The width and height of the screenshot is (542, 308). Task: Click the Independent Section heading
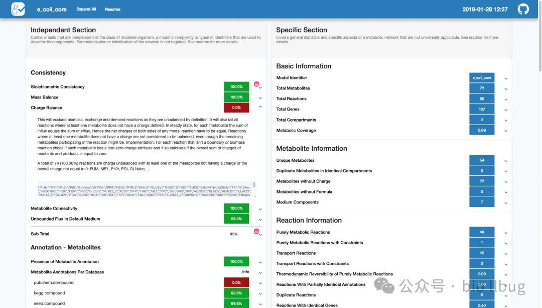click(x=63, y=30)
